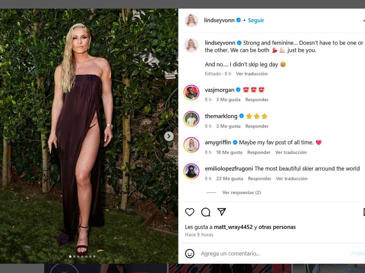Follow lindseyvonn via Seguir
This screenshot has height=273, width=365.
tap(256, 20)
